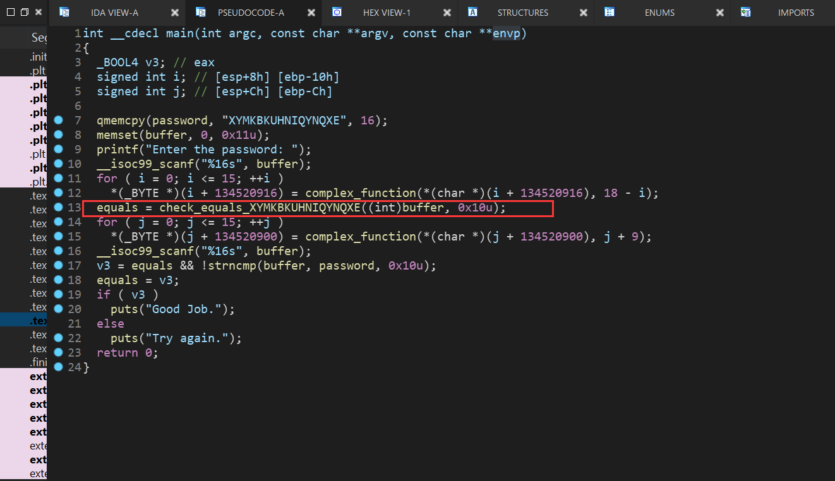Close the PSEUDOCODE-A tab
The image size is (835, 481).
[x=311, y=13]
